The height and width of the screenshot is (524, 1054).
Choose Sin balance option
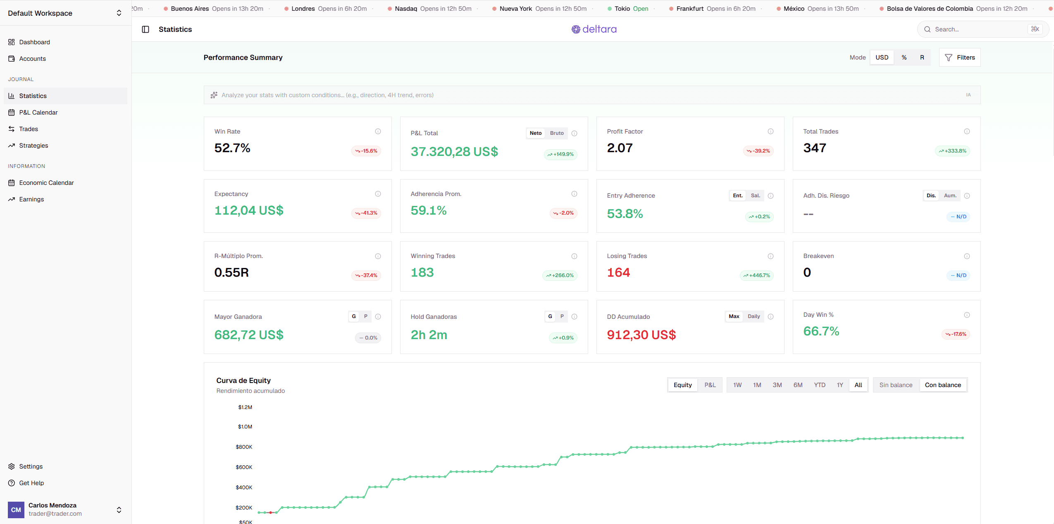[x=896, y=385]
